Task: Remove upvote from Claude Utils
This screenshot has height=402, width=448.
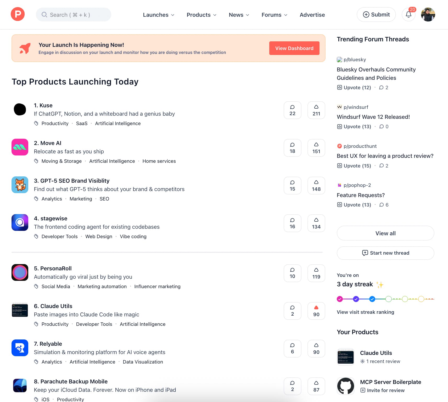Action: (x=316, y=311)
